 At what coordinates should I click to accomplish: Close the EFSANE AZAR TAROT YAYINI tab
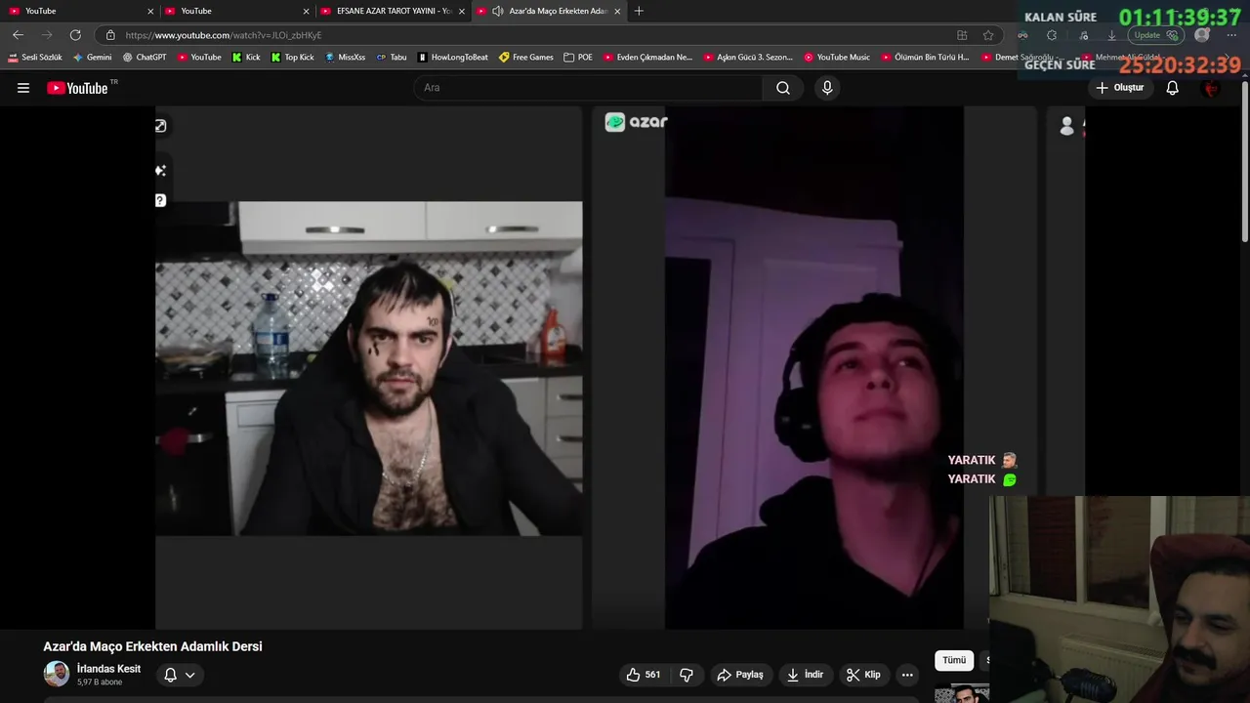pos(462,11)
